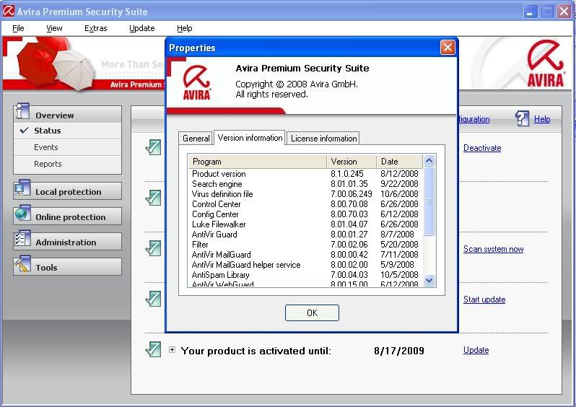Click the Avira logo in Properties dialog
Viewport: 576px width, 407px height.
click(196, 82)
